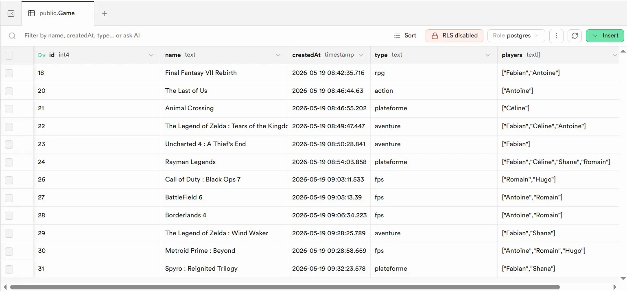Select the "The Last of Us" name cell
The width and height of the screenshot is (627, 291).
point(224,91)
